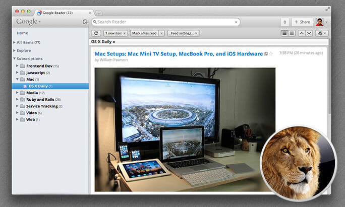Screen dimensions: 345x207
Task: Click the user profile avatar
Action: tap(319, 22)
